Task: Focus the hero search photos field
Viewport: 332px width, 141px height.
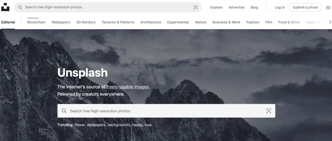Action: coord(166,111)
